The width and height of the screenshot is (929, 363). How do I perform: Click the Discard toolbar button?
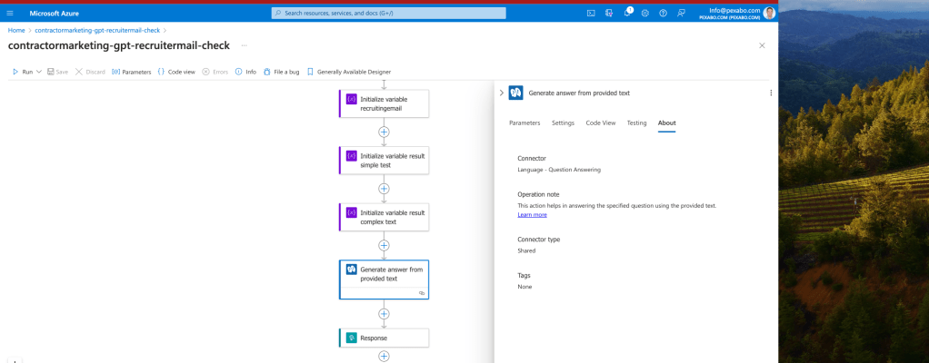(x=90, y=72)
